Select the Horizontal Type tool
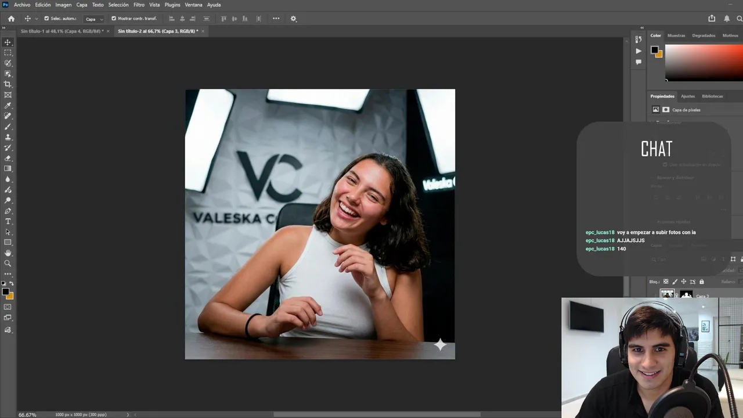743x418 pixels. (x=8, y=221)
